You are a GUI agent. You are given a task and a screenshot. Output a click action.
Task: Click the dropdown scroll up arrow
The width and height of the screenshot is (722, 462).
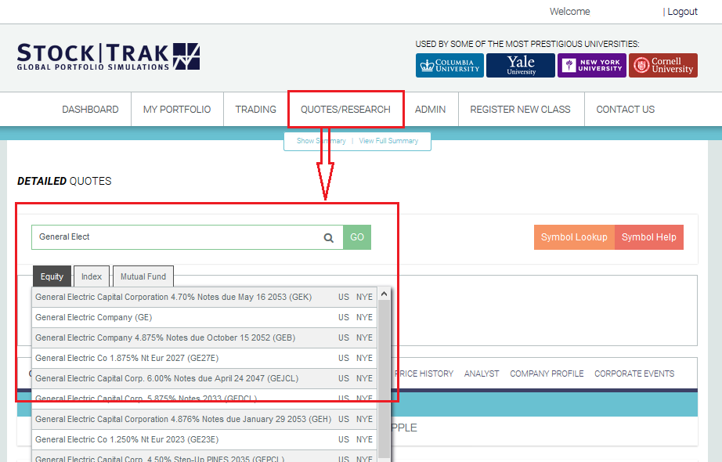tap(384, 294)
